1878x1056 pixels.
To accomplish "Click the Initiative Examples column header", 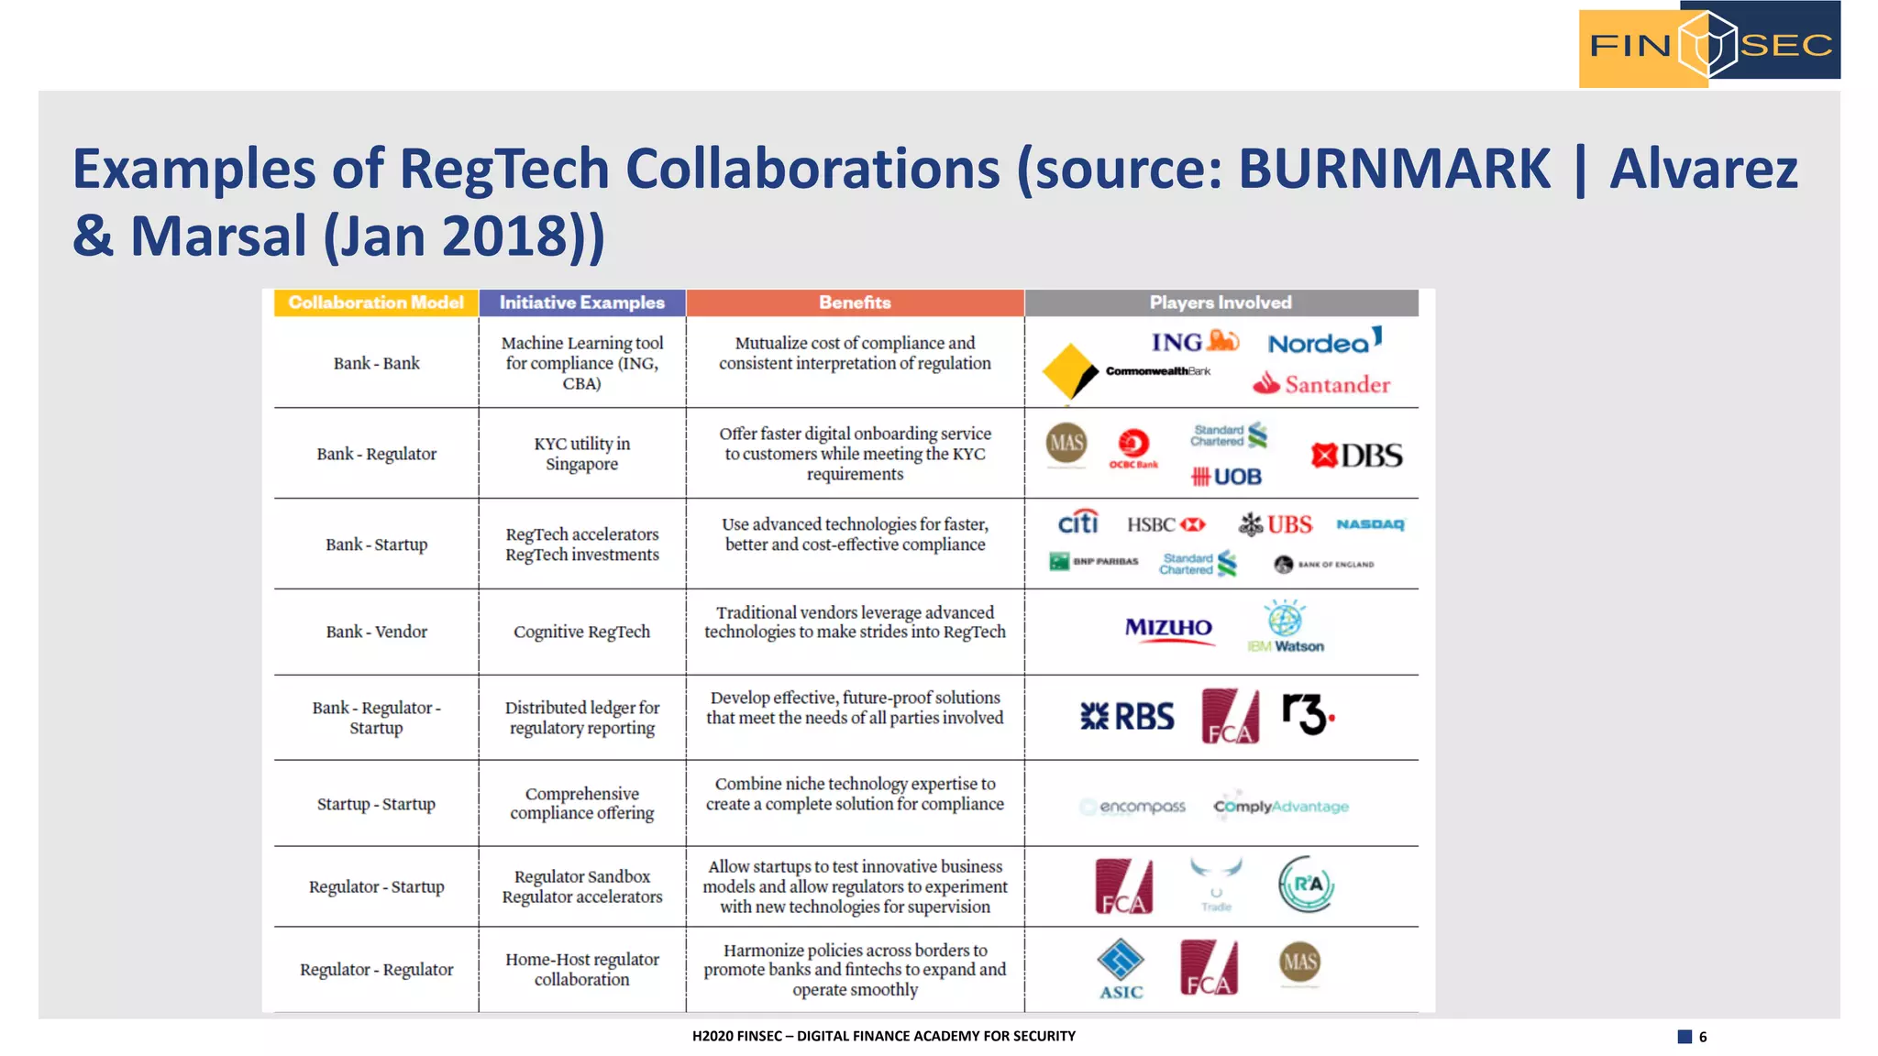I will tap(582, 302).
